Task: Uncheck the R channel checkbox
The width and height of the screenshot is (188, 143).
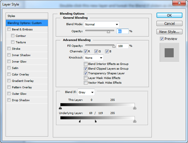Action: point(86,51)
